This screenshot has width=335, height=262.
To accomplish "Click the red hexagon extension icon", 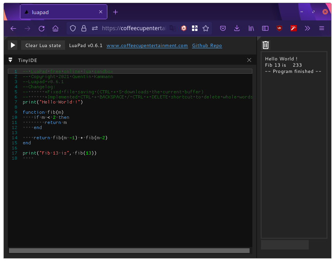I will [184, 28].
